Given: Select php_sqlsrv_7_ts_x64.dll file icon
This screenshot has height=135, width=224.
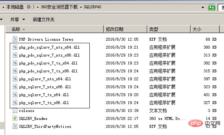Looking at the screenshot, I should tap(15, 95).
